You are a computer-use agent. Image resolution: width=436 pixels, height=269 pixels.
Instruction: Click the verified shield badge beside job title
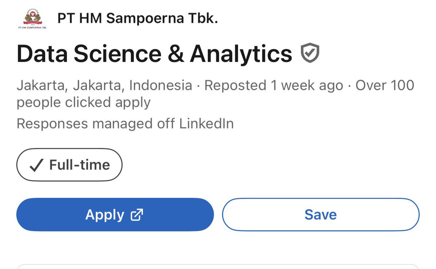tap(310, 53)
